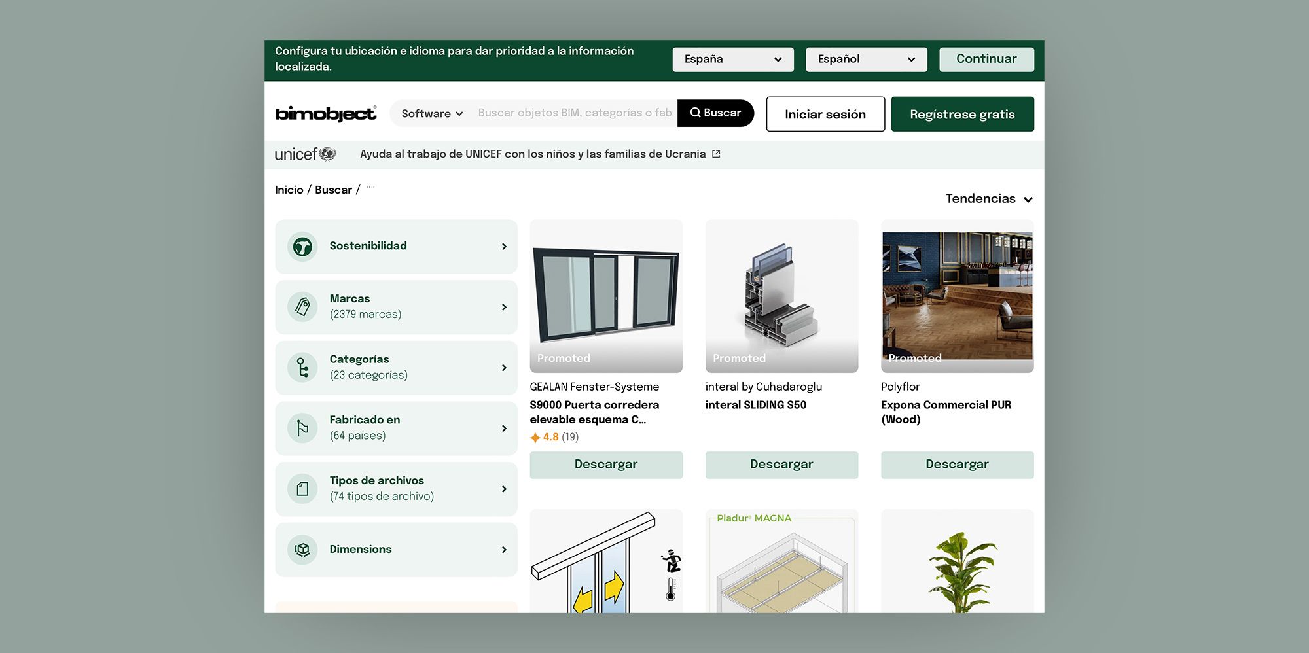Click the Dimensions cube icon

pos(302,550)
